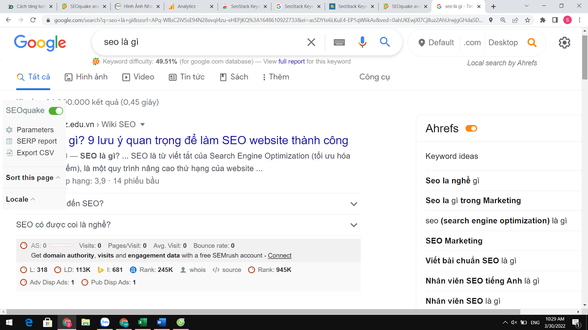Open the on-screen keyboard input tool

click(339, 43)
